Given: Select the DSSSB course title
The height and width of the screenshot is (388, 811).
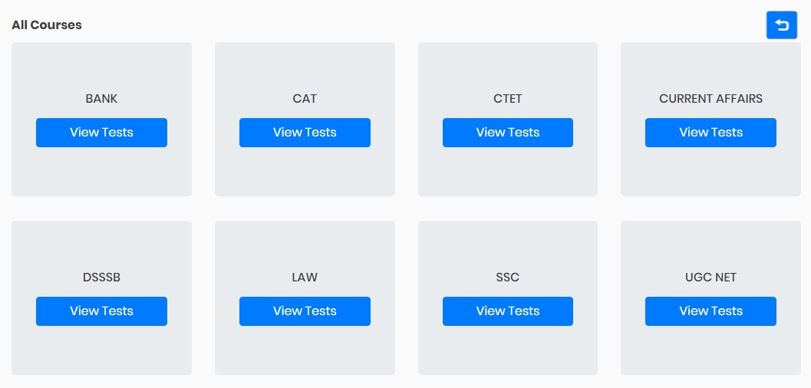Looking at the screenshot, I should tap(101, 278).
